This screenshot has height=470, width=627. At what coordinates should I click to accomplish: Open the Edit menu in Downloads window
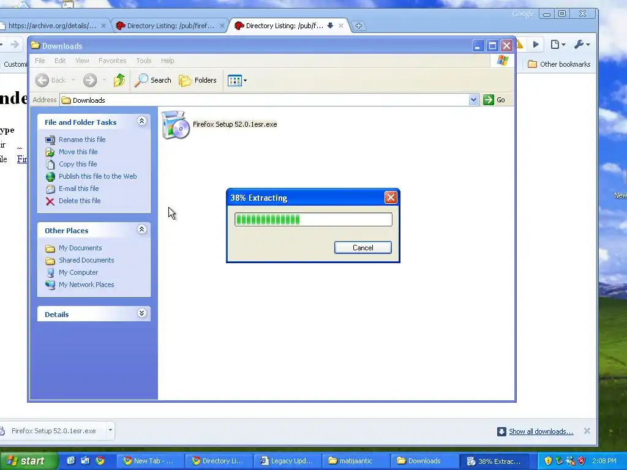60,61
